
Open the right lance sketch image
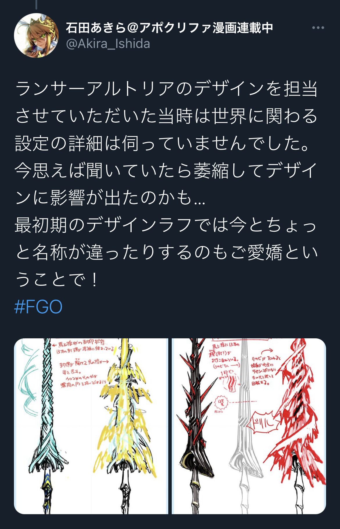click(249, 426)
